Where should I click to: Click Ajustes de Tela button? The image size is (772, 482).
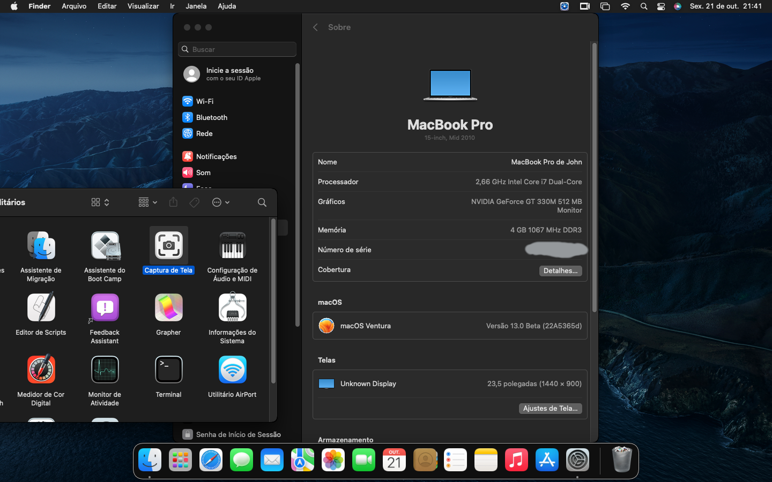[550, 409]
